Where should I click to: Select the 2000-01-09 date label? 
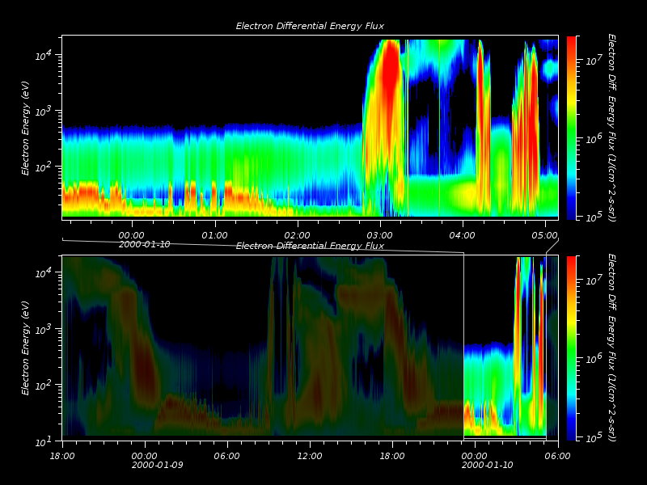[158, 466]
